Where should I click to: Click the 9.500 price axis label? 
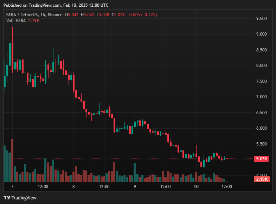click(261, 19)
